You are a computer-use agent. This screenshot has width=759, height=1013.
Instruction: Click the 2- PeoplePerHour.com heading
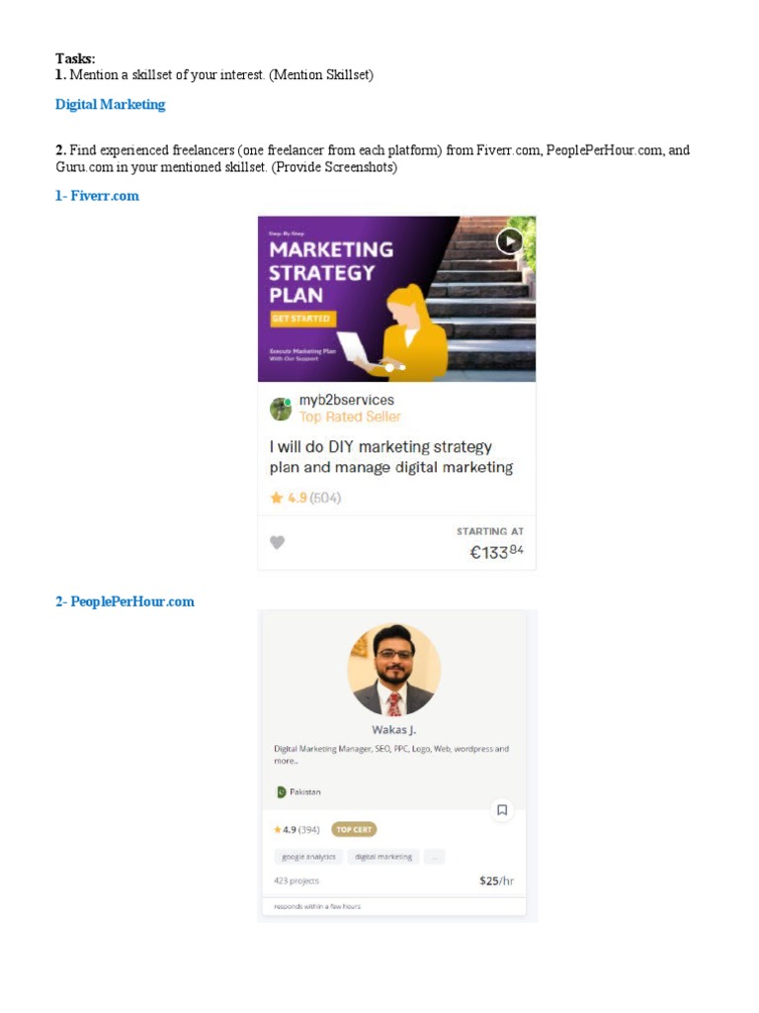[x=125, y=601]
